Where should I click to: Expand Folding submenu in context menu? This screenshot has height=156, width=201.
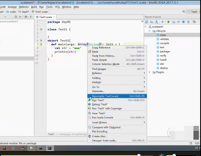(x=117, y=78)
